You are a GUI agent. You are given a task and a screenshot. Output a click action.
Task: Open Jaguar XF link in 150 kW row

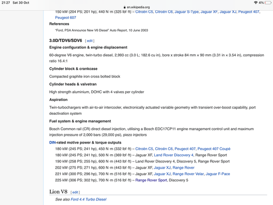coord(209,12)
